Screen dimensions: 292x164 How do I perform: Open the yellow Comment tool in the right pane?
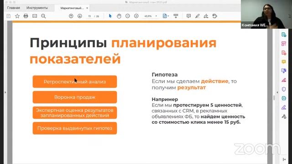pyautogui.click(x=284, y=62)
